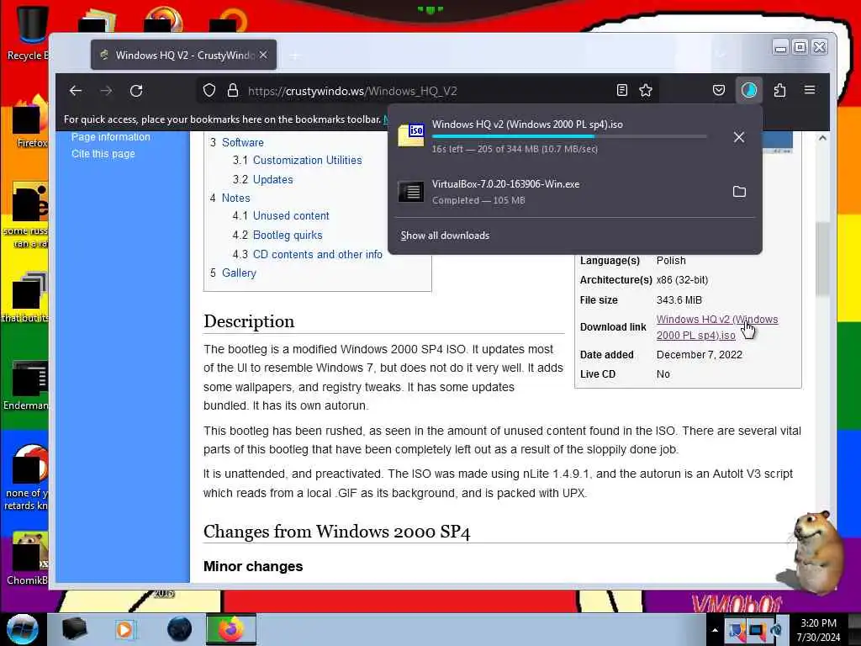Close the Windows HQ V2 tab
This screenshot has width=861, height=646.
pyautogui.click(x=263, y=55)
